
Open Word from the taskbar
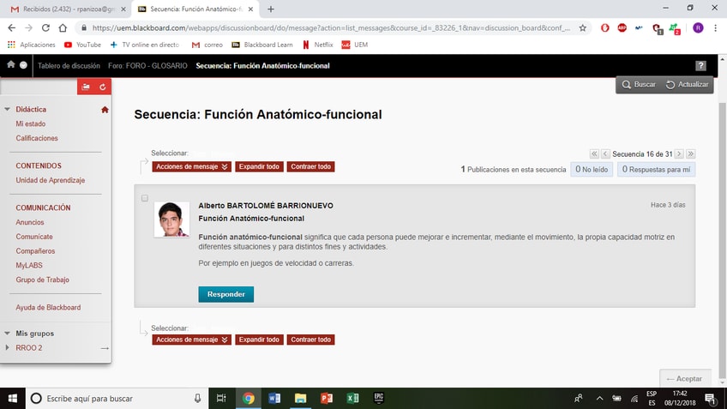[274, 399]
